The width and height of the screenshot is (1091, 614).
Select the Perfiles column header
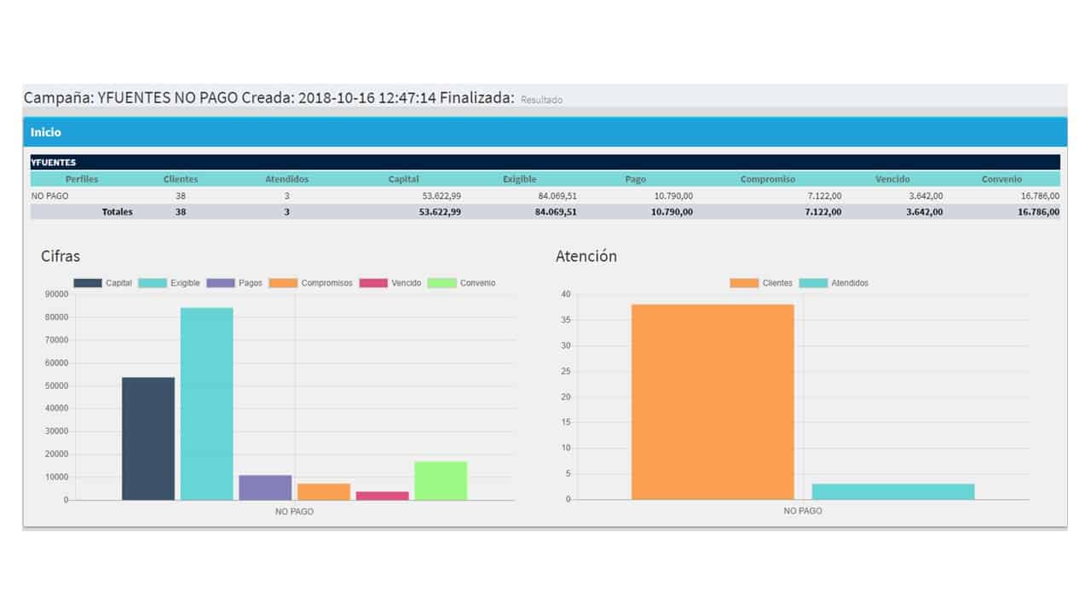(82, 179)
